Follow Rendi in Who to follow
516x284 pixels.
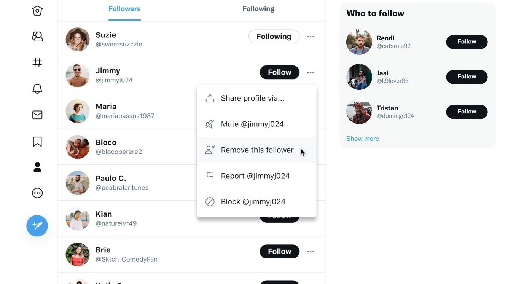[467, 42]
